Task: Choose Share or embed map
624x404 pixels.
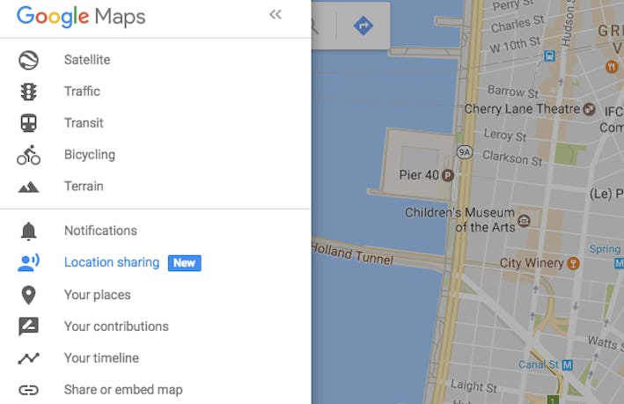Action: pyautogui.click(x=122, y=390)
